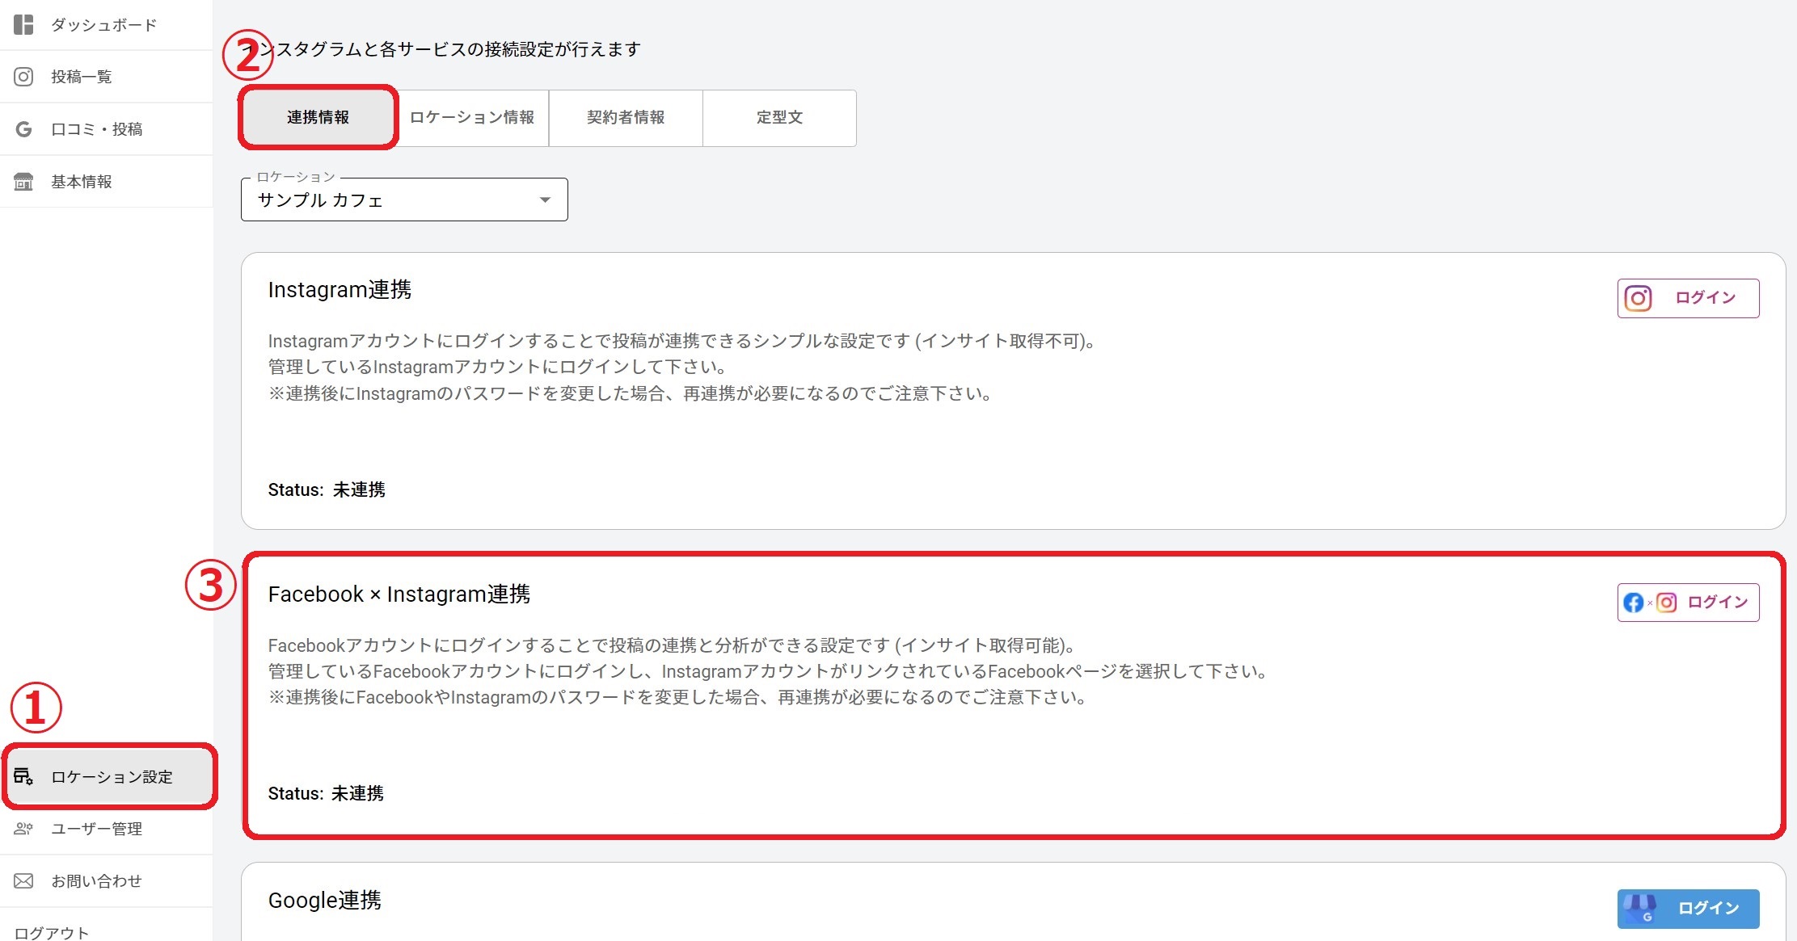Open the 定型文 tab
1797x941 pixels.
click(779, 118)
